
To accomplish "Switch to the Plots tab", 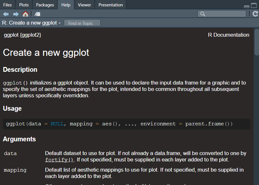I will (24, 5).
